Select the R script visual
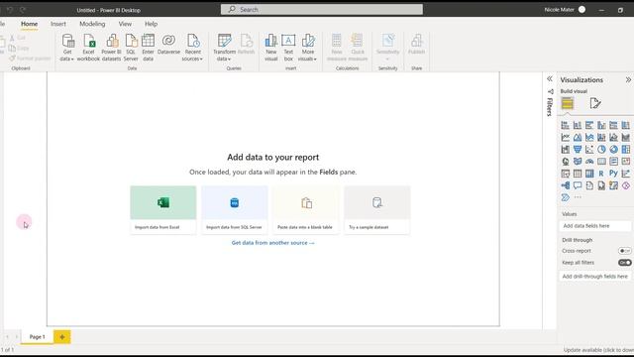The height and width of the screenshot is (357, 634). tap(601, 174)
